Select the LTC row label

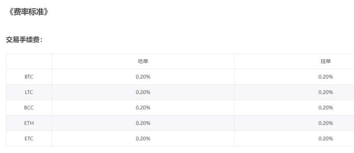29,92
